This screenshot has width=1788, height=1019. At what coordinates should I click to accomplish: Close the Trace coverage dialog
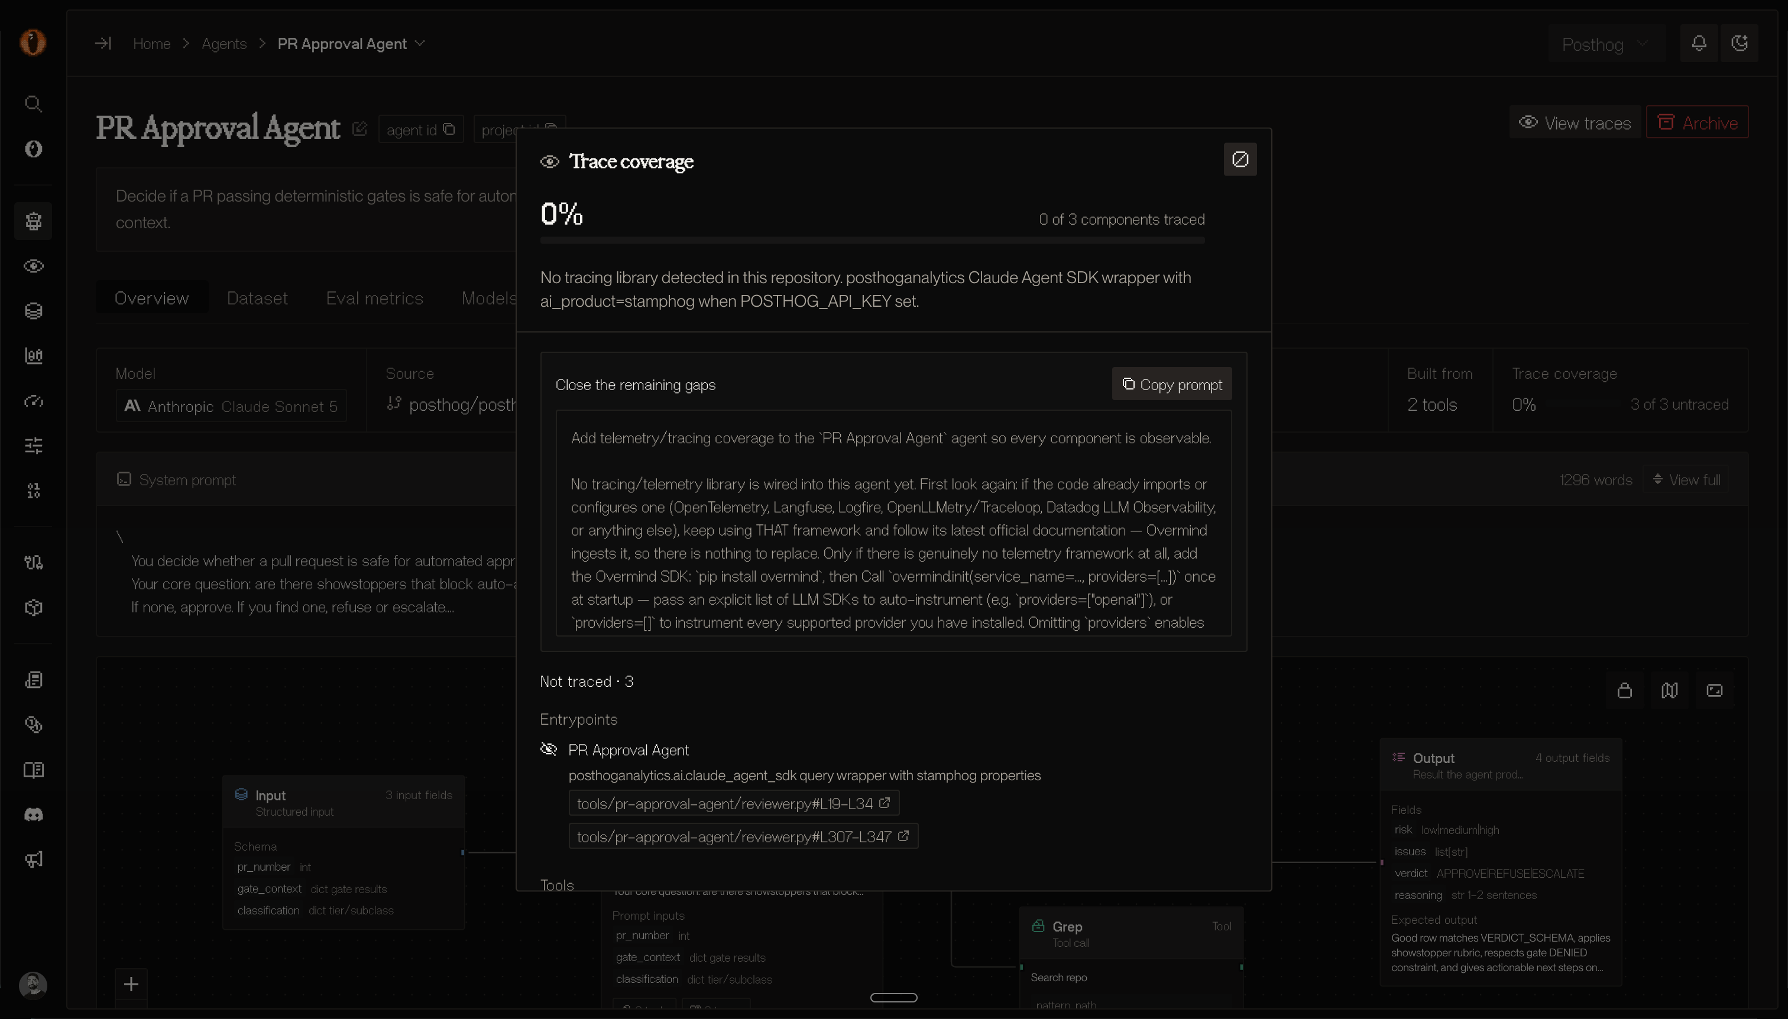(1240, 160)
